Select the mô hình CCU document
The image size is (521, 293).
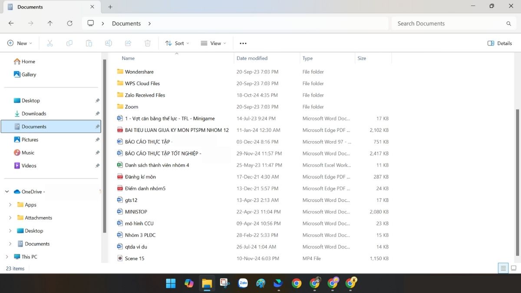coord(139,224)
